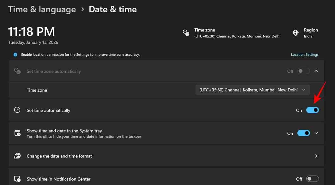335x185 pixels.
Task: Open the Time zone dropdown list
Action: [253, 90]
